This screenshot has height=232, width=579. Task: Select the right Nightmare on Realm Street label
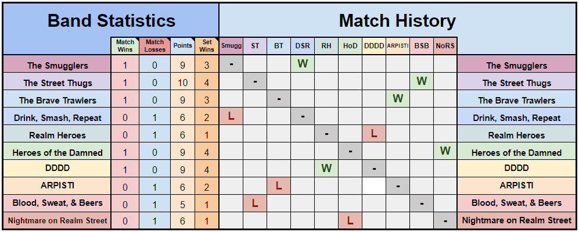[x=517, y=220]
